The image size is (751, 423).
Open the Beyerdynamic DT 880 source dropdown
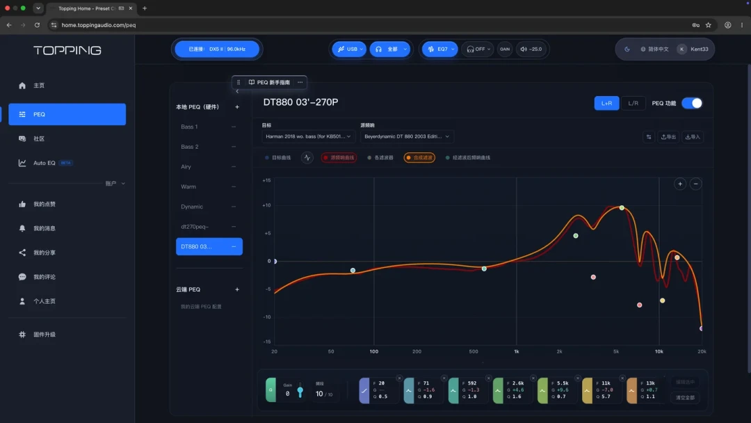click(407, 136)
